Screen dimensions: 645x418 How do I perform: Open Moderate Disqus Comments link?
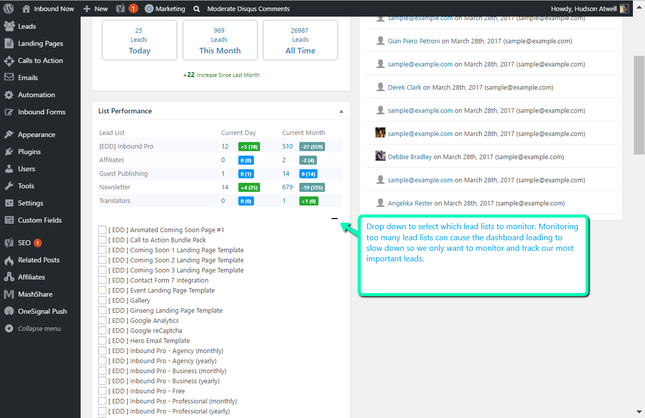[248, 9]
